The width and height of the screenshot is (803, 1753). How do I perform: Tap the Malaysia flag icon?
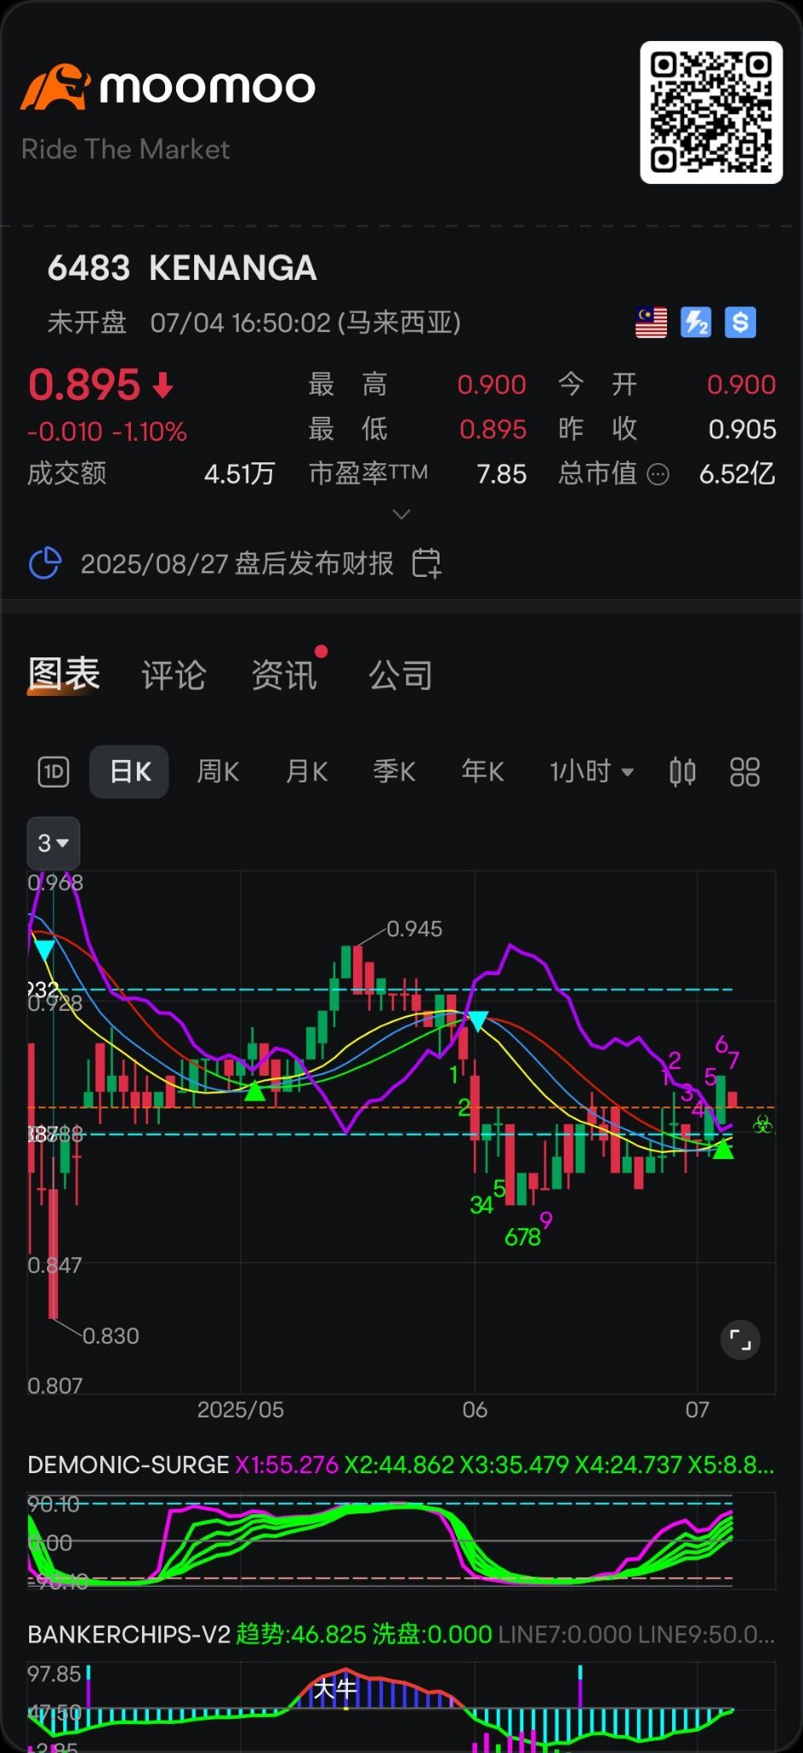(x=652, y=323)
